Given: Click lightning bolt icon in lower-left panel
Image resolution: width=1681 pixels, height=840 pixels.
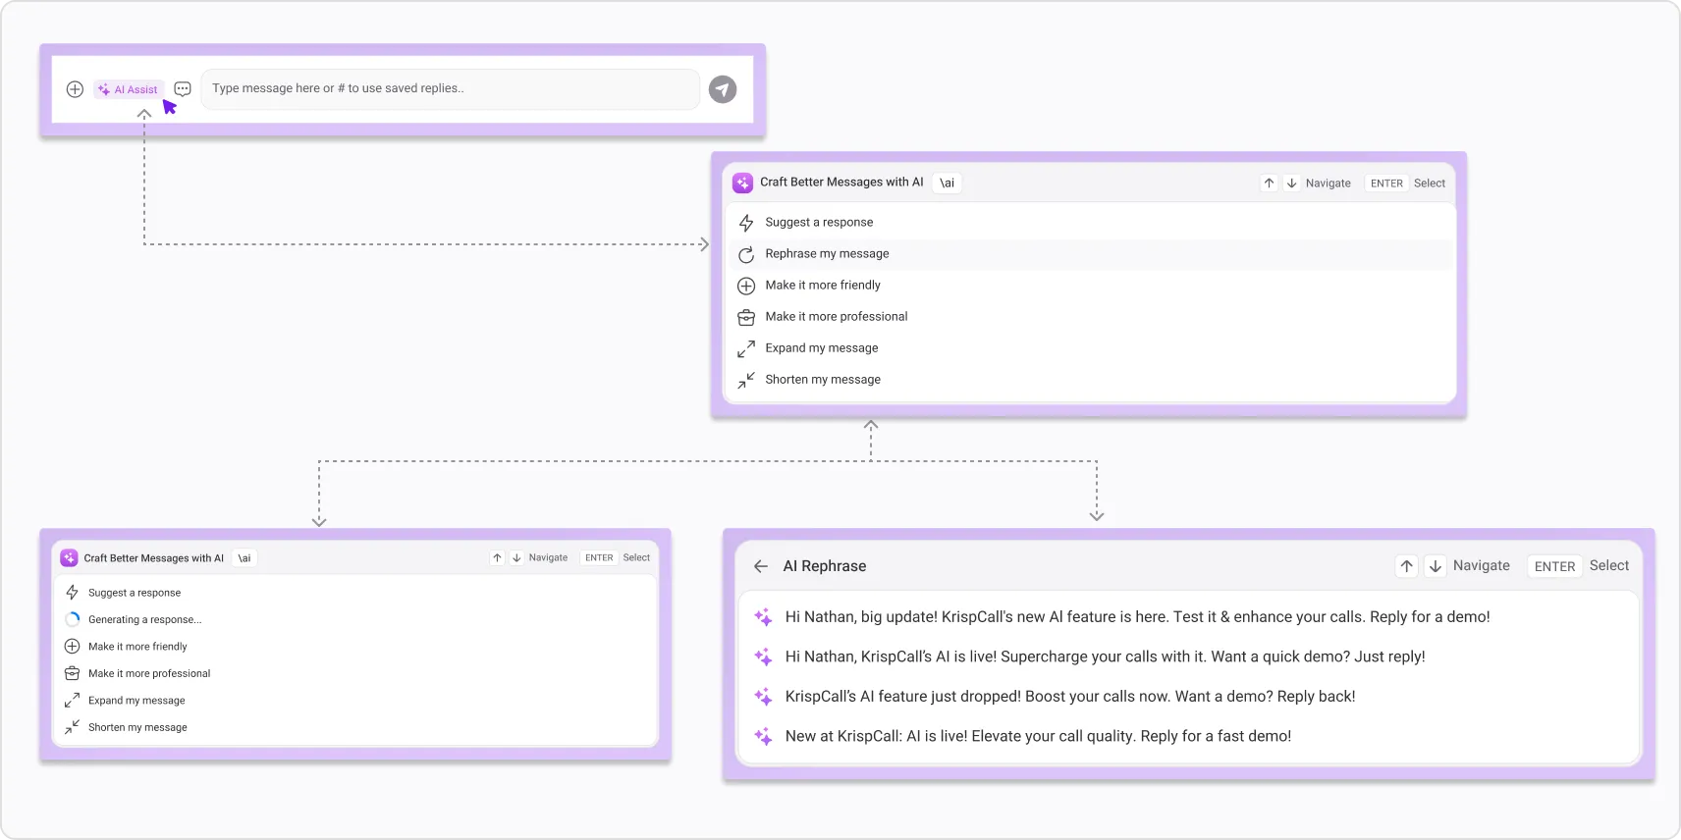Looking at the screenshot, I should click(72, 593).
